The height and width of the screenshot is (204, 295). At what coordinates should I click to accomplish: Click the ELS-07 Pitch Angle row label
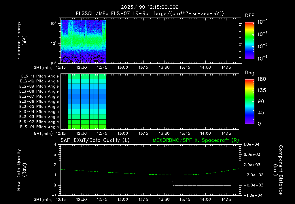point(39,96)
